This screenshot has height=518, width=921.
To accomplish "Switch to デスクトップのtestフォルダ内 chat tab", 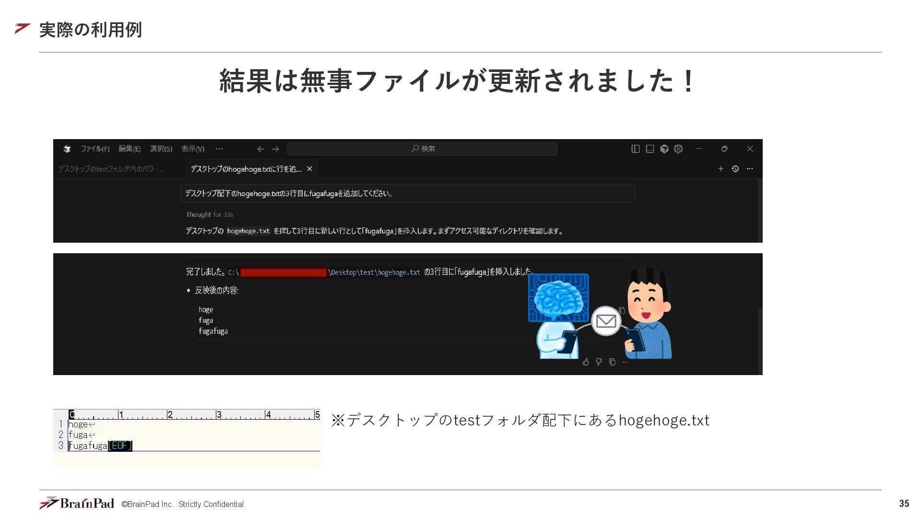I will pyautogui.click(x=111, y=169).
